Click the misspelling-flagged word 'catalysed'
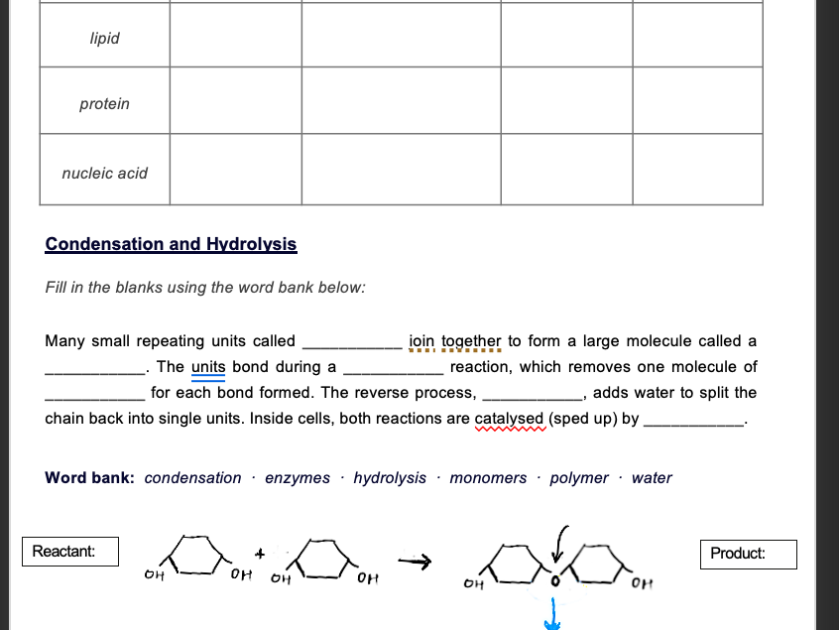The width and height of the screenshot is (839, 630). [509, 419]
